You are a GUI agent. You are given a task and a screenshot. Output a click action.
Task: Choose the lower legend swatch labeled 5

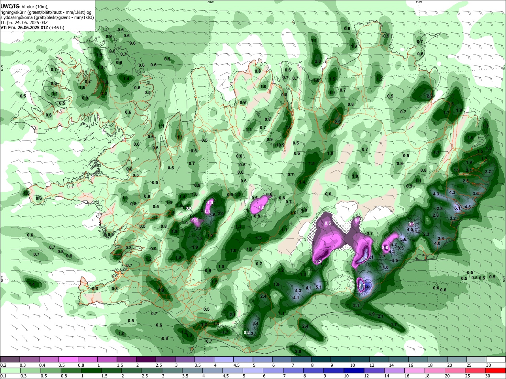pos(253,371)
